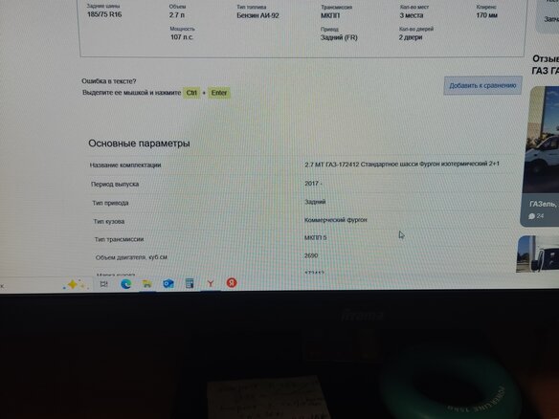Click the 185/75 R16 tire size
This screenshot has width=559, height=419.
pos(104,14)
